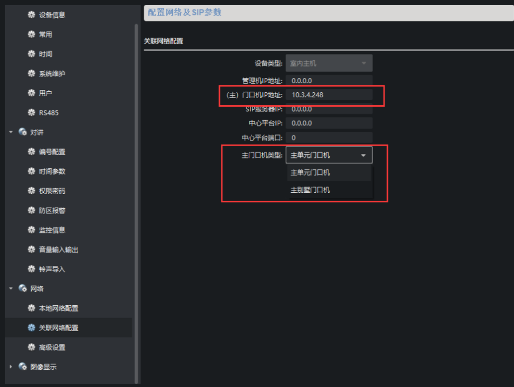The width and height of the screenshot is (514, 387).
Task: Expand the 图像显示 section
Action: pos(11,366)
